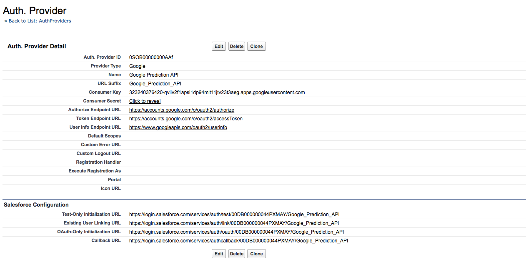Open the Authorize Endpoint URL link
Image resolution: width=526 pixels, height=272 pixels.
tap(182, 110)
